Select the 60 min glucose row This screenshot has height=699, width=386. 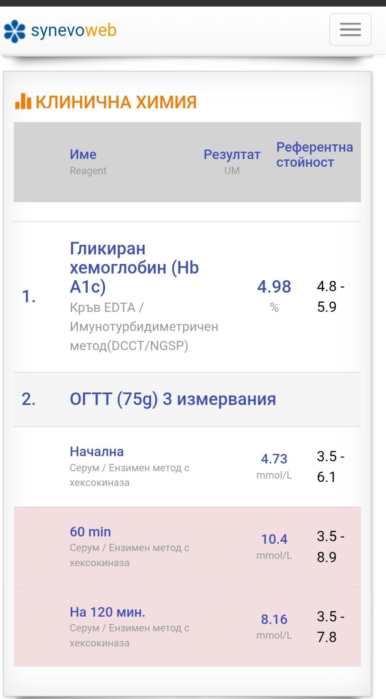[90, 532]
